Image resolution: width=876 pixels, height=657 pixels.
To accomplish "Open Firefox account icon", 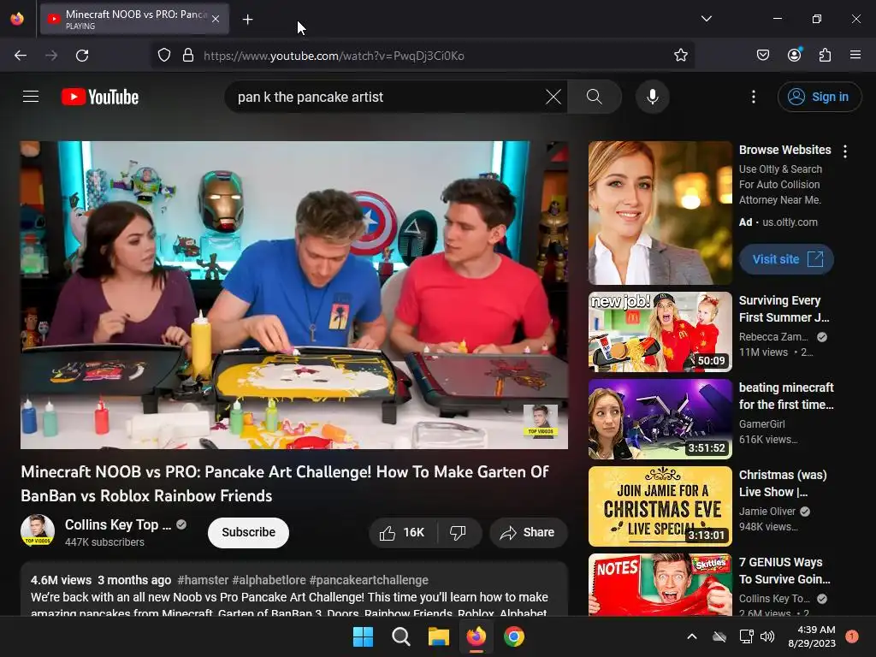I will 795,56.
